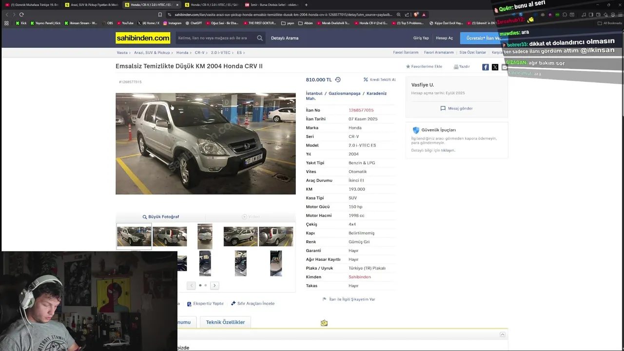This screenshot has height=351, width=624.
Task: Collapse the description section chevron
Action: pyautogui.click(x=503, y=334)
